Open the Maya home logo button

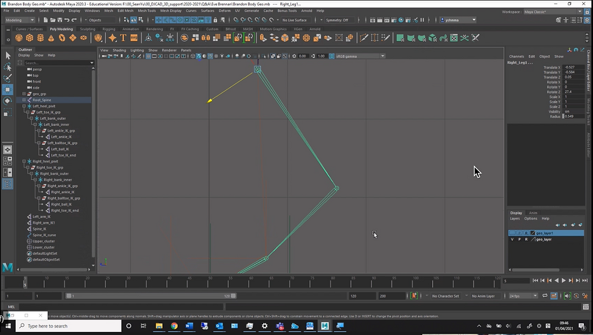pyautogui.click(x=7, y=267)
